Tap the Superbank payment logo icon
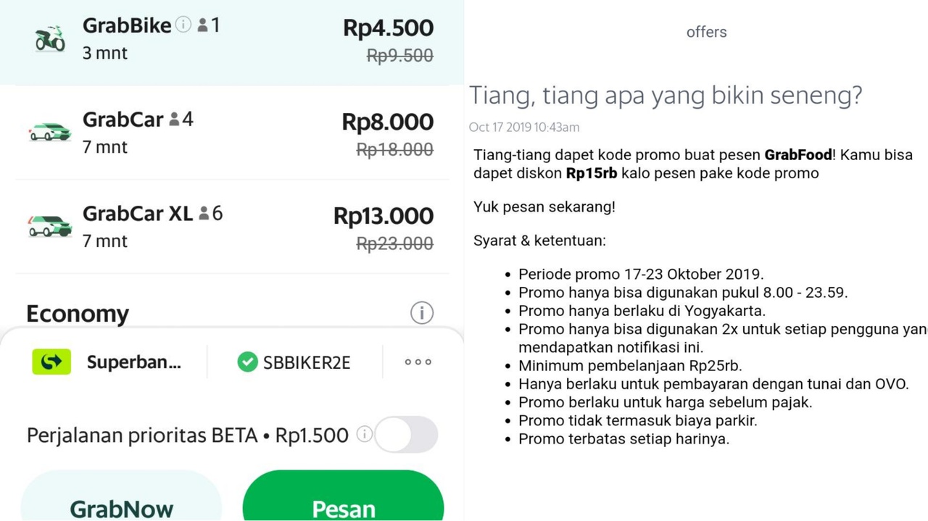Image resolution: width=928 pixels, height=521 pixels. point(51,362)
